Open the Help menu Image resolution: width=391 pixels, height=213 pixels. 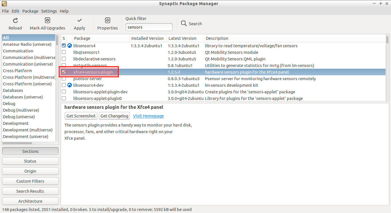64,11
